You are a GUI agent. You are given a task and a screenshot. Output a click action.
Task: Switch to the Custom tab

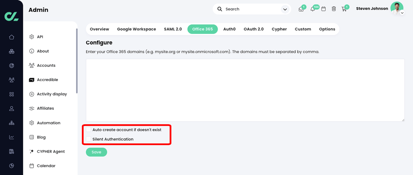click(x=303, y=29)
